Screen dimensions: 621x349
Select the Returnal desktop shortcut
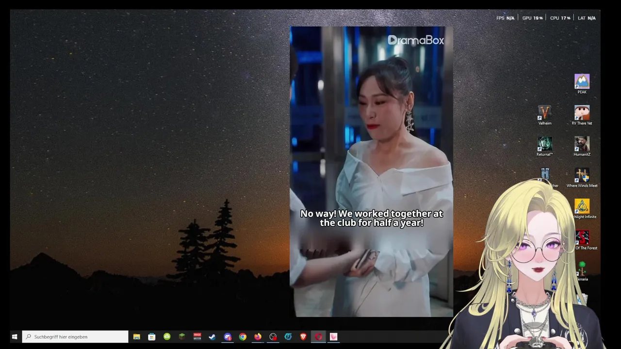click(x=545, y=146)
